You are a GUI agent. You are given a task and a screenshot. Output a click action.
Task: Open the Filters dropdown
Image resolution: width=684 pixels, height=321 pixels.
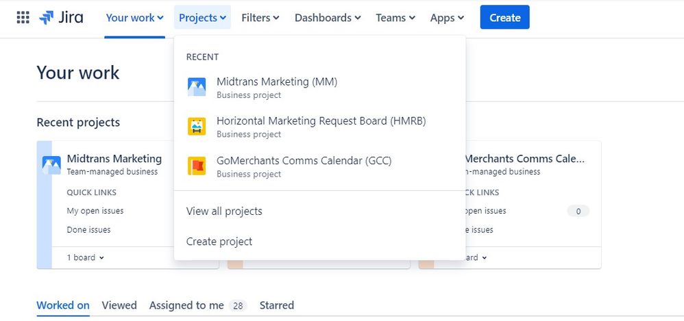pyautogui.click(x=260, y=18)
